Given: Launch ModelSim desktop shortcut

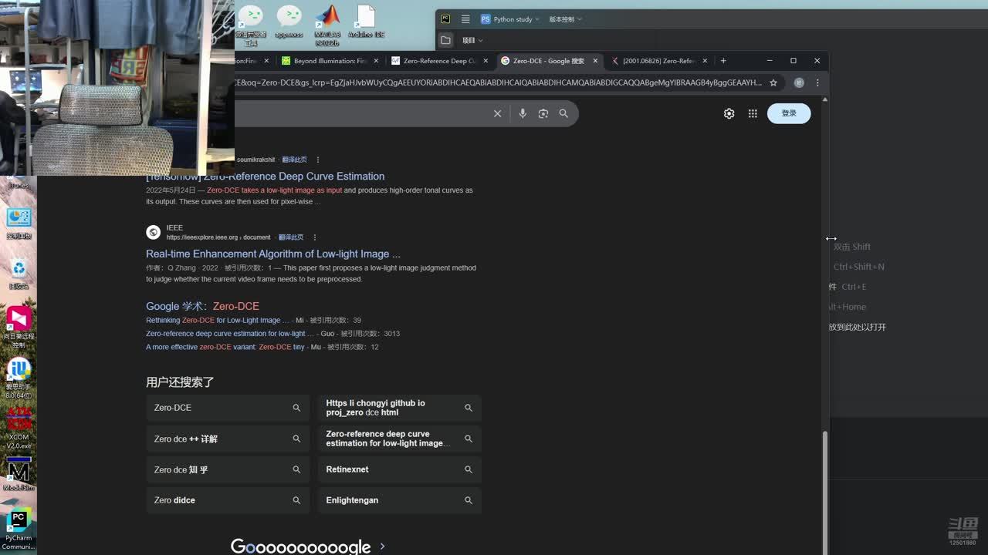Looking at the screenshot, I should tap(19, 474).
